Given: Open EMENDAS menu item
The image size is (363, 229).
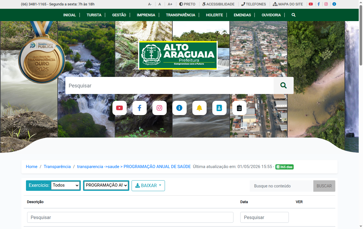Looking at the screenshot, I should pos(242,15).
